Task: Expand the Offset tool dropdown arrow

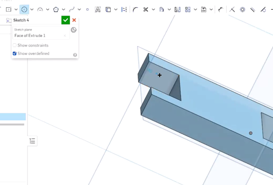Action: pyautogui.click(x=169, y=9)
